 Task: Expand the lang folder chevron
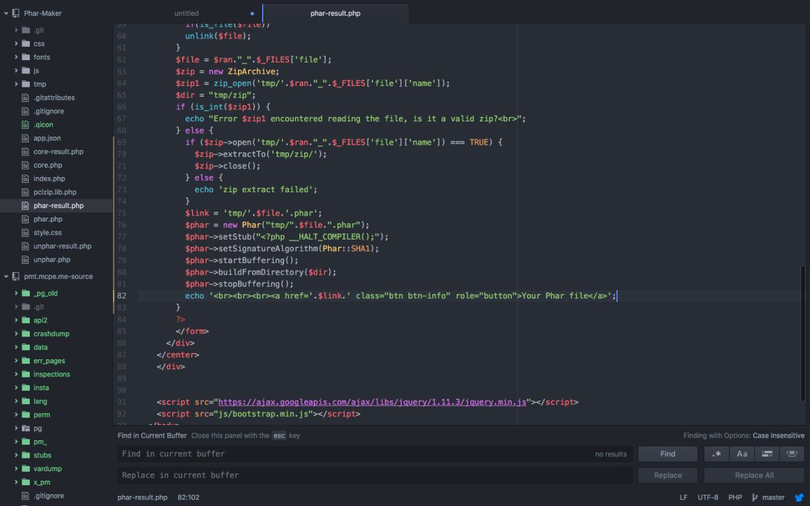point(16,401)
